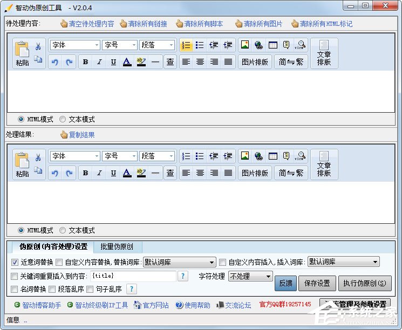This screenshot has width=402, height=330.
Task: Click the scissors cut icon in upper editor
Action: click(x=38, y=47)
